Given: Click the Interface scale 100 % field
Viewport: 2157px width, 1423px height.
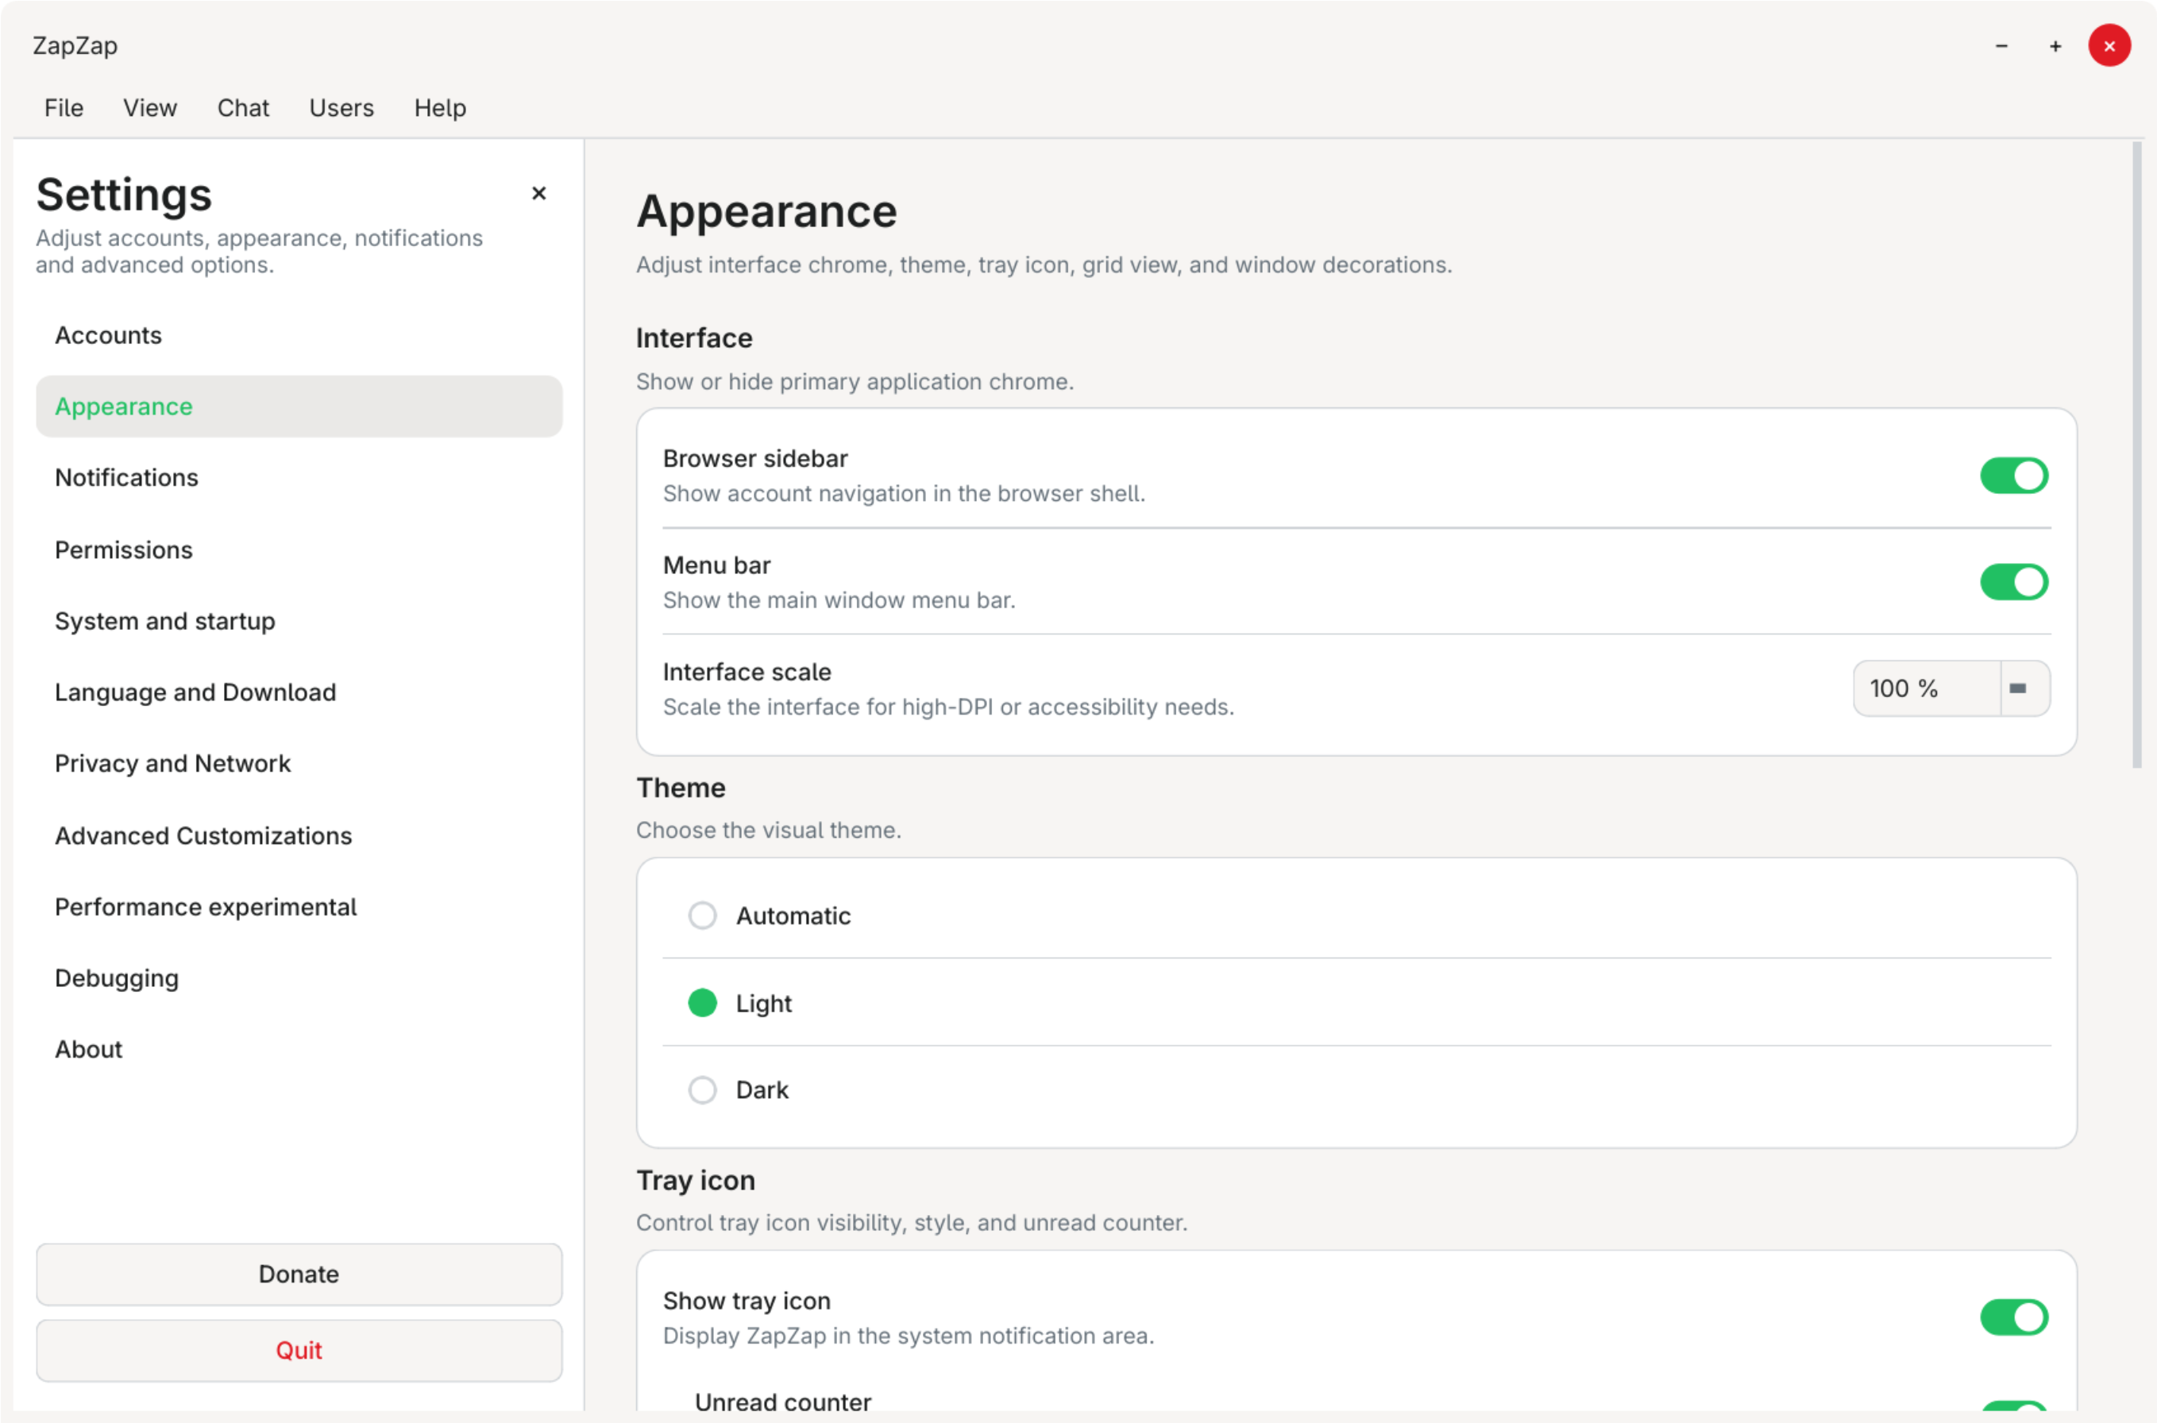Looking at the screenshot, I should [x=1926, y=688].
